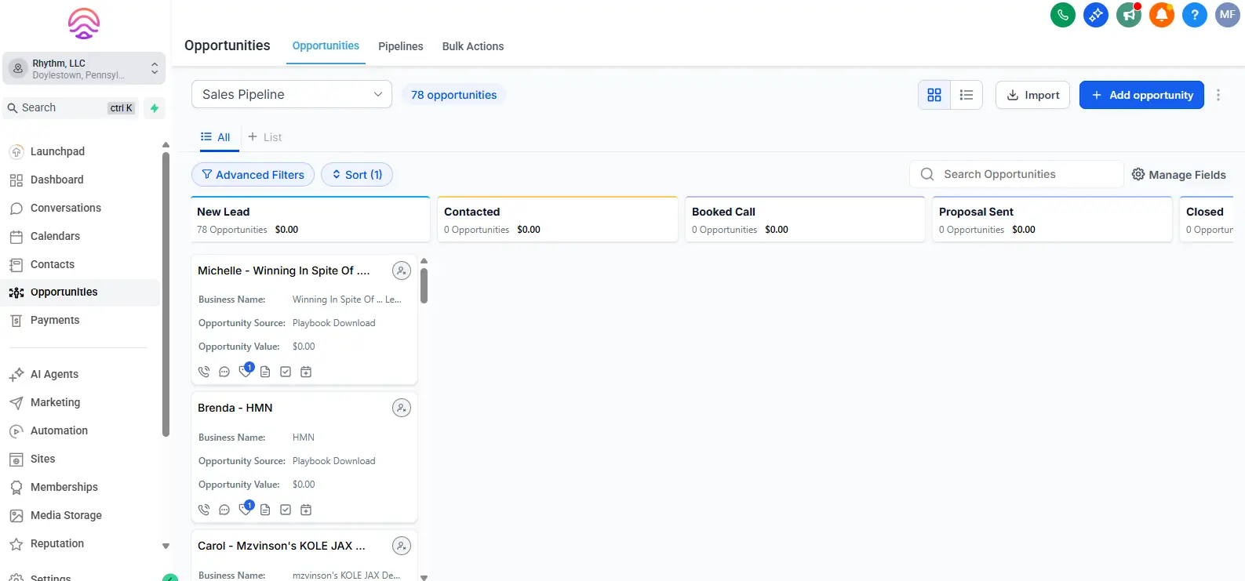Screen dimensions: 1245x581
Task: Switch to board grid view
Action: 934,95
